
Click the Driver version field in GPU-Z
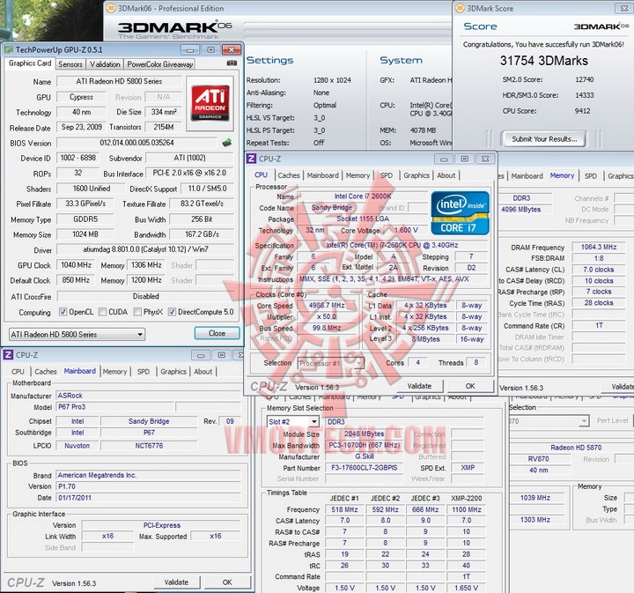pos(145,249)
